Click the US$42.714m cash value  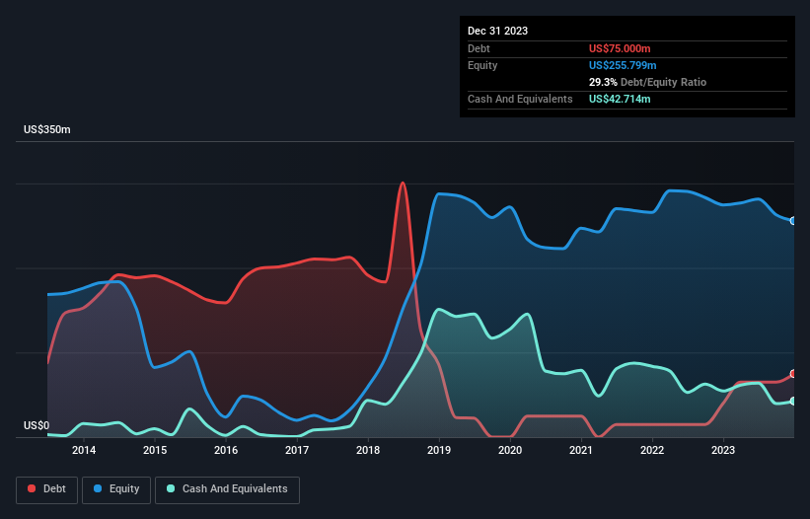point(620,99)
